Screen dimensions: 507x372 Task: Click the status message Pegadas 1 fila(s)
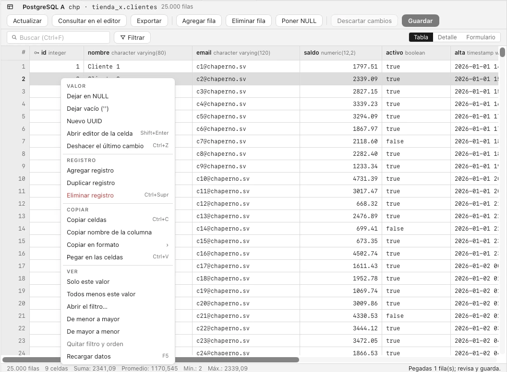click(455, 369)
